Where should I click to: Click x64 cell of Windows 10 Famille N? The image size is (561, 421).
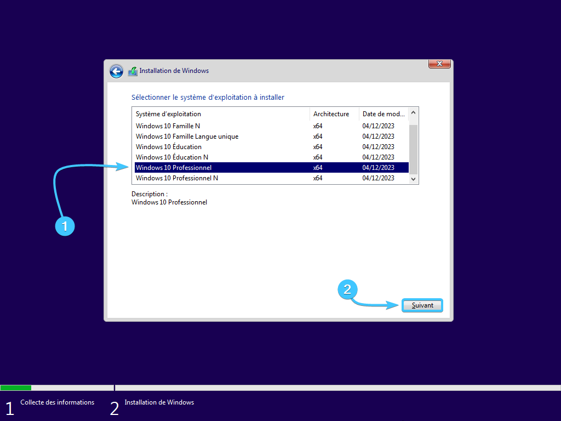point(318,126)
